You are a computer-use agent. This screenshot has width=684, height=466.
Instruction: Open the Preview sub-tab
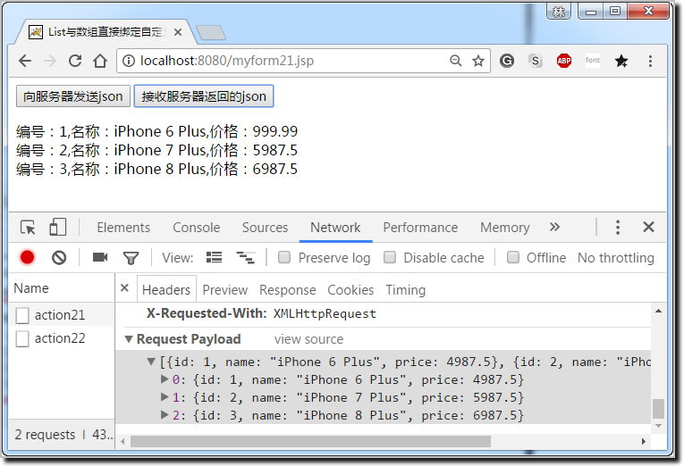tap(225, 289)
